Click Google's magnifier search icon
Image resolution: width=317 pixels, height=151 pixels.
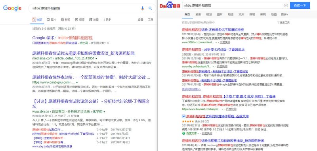pos(151,8)
